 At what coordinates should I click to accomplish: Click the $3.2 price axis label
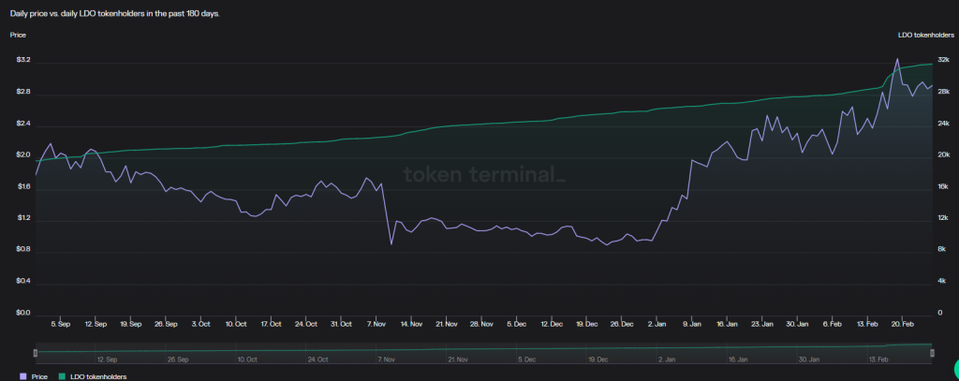tap(23, 62)
